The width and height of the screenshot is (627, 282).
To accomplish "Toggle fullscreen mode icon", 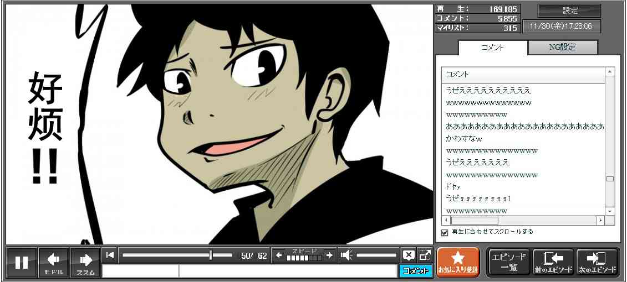I will click(x=425, y=255).
